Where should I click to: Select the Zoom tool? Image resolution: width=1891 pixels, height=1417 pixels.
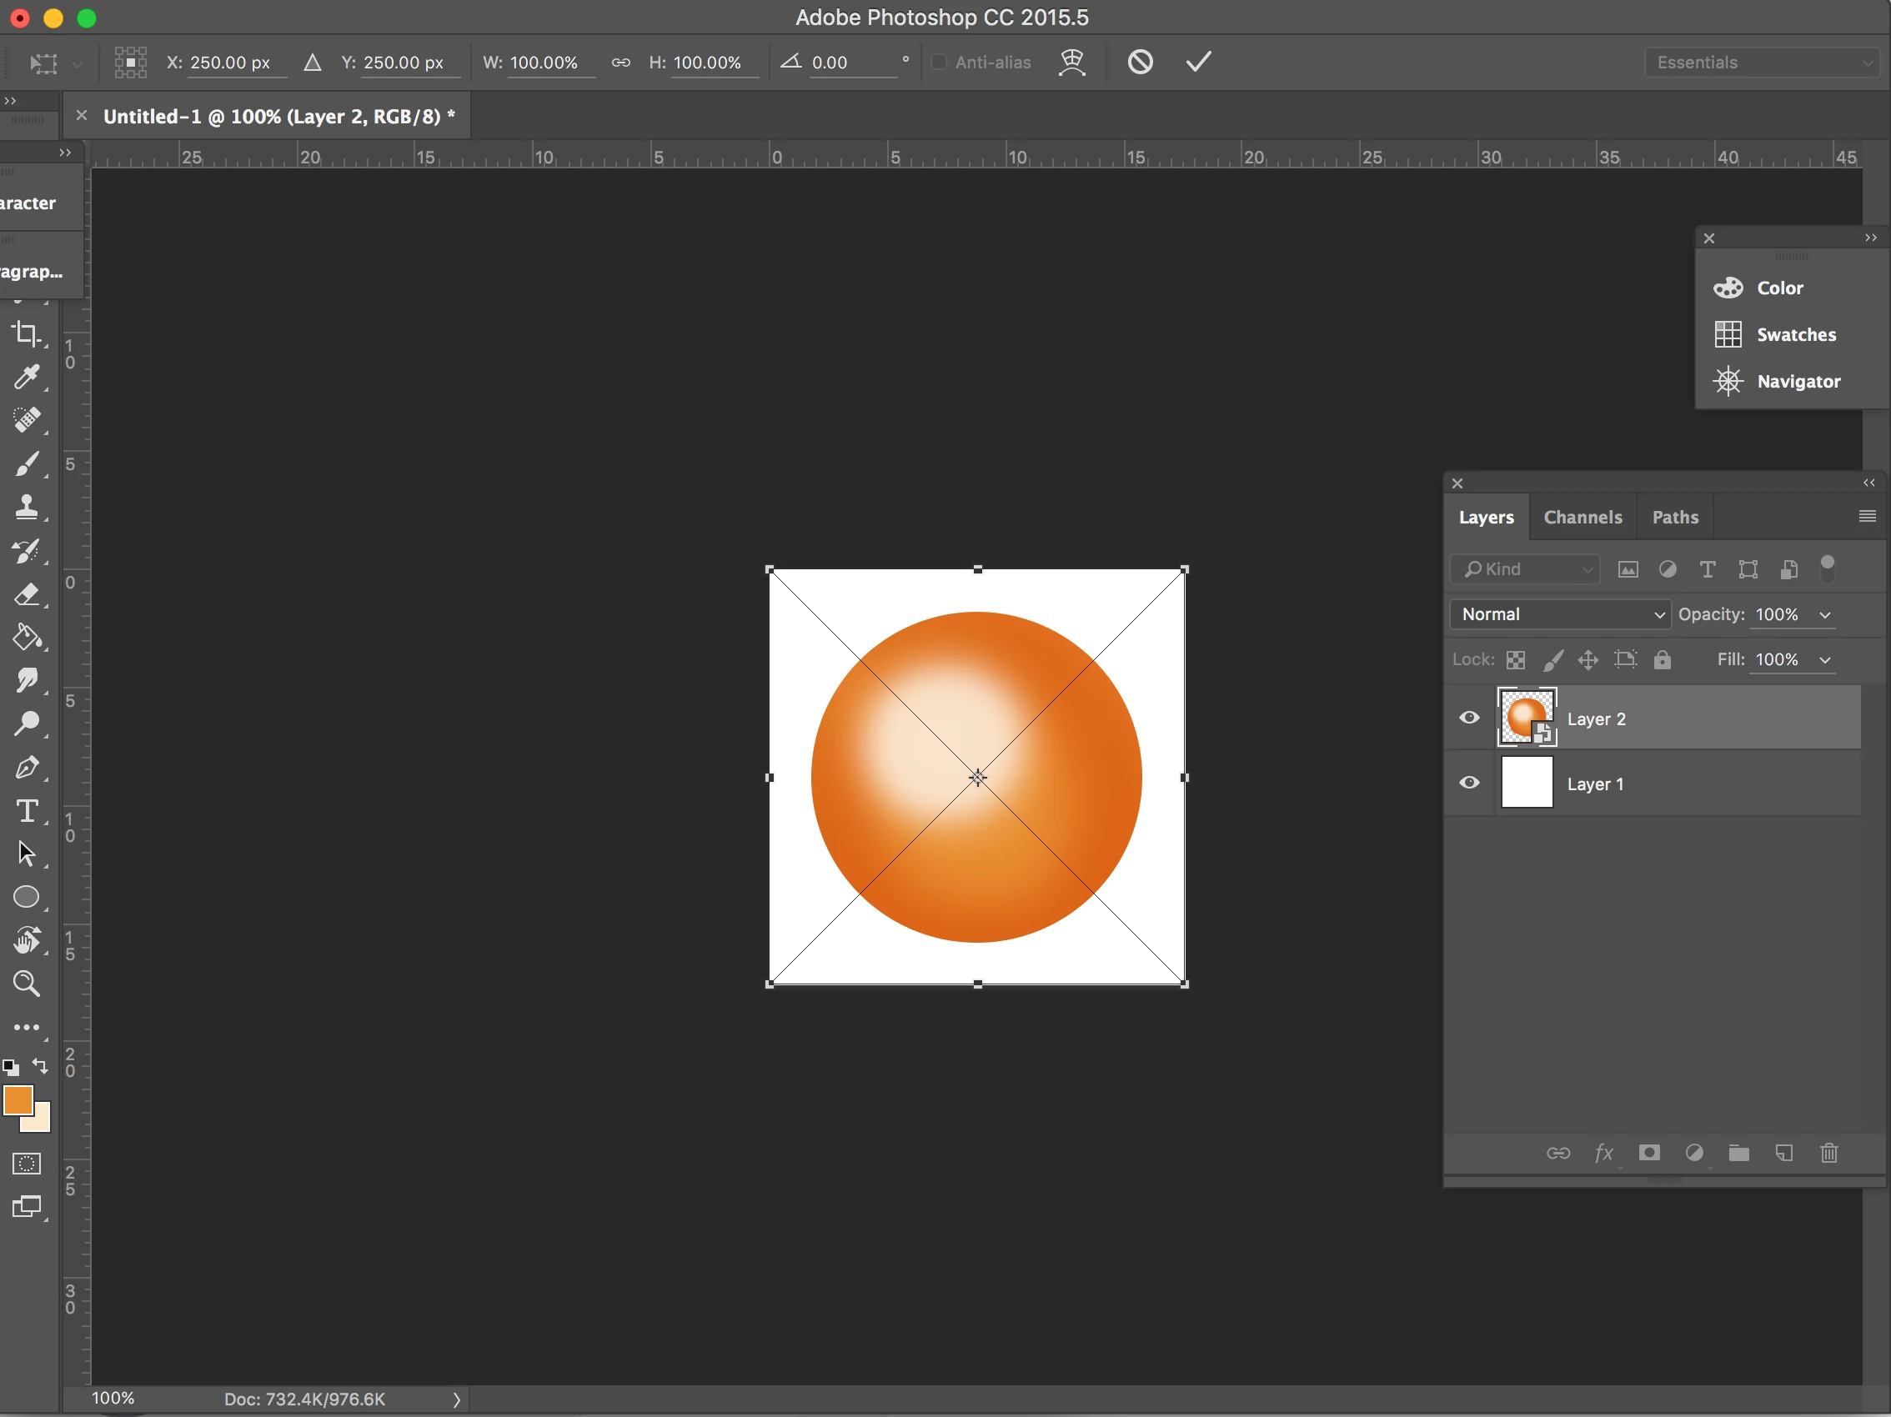27,984
